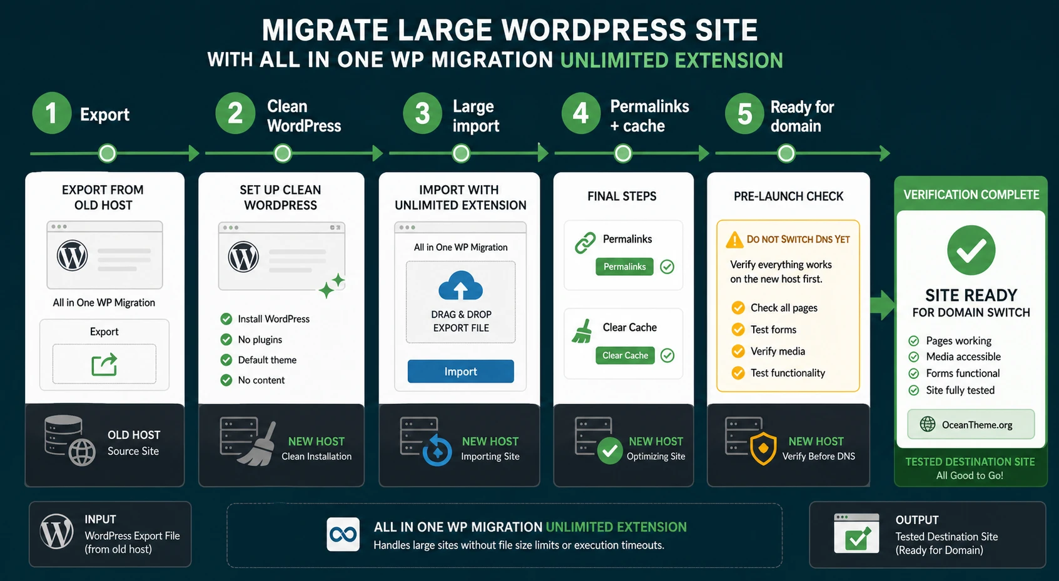Click the Test forms orange checkmark
Viewport: 1059px width, 581px height.
738,330
